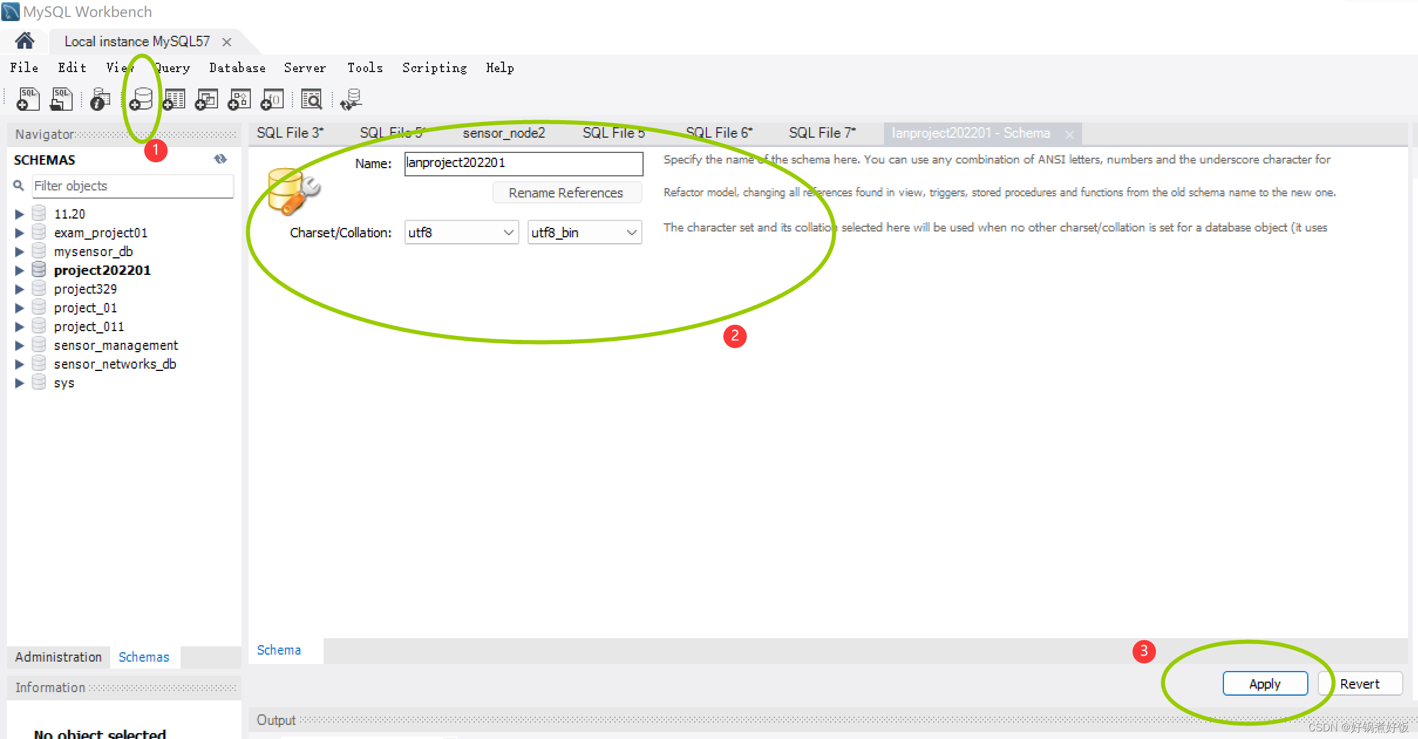The height and width of the screenshot is (739, 1418).
Task: Reconnect to DBMS toolbar icon
Action: click(x=351, y=100)
